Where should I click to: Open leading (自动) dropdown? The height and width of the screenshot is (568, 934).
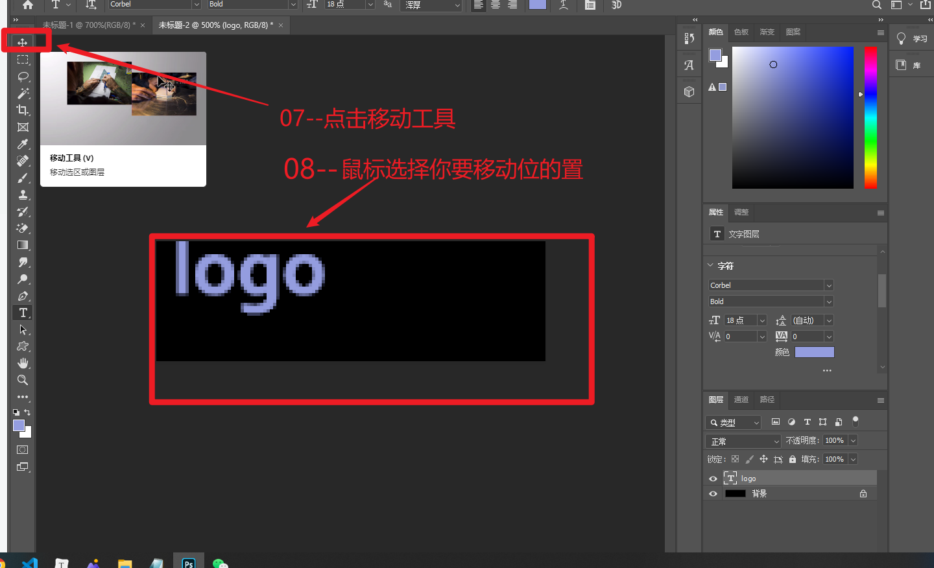[x=829, y=321]
